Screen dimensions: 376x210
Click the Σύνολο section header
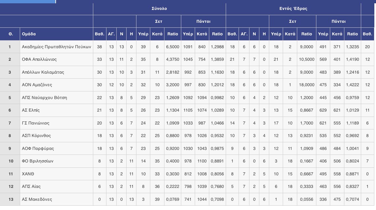point(159,8)
